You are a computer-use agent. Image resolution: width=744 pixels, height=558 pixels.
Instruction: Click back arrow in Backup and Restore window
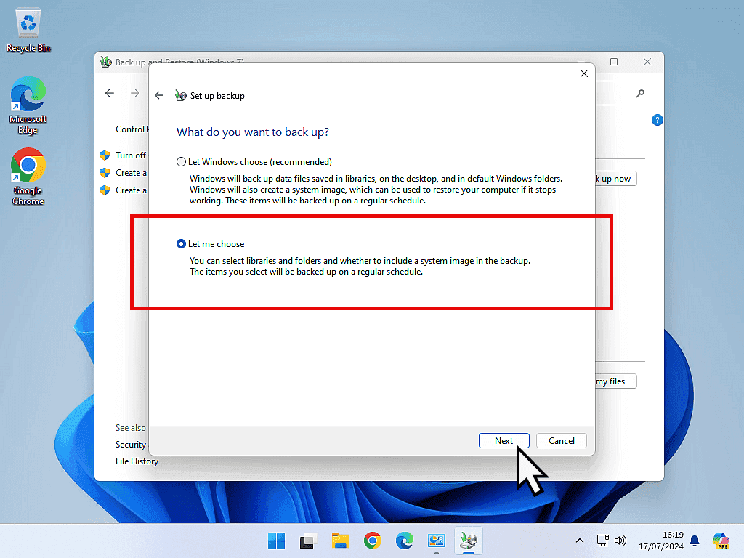click(x=110, y=93)
